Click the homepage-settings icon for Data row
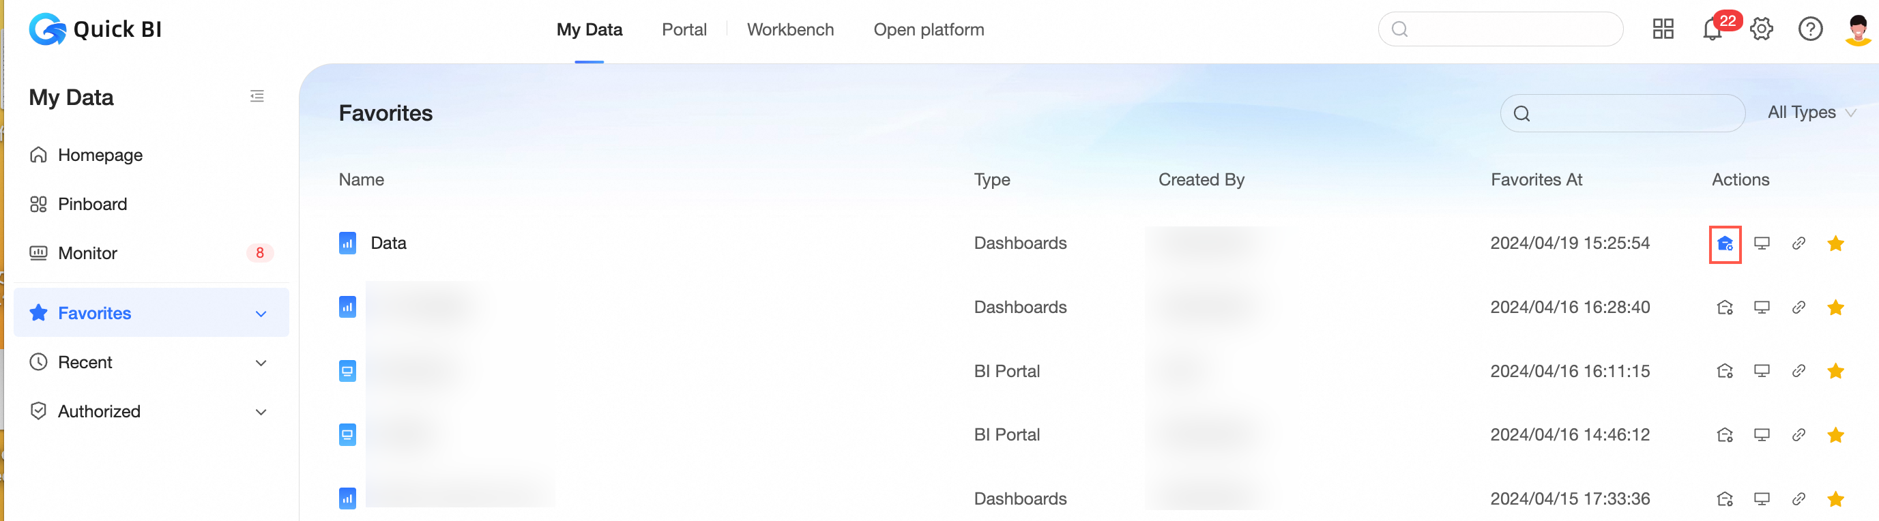Image resolution: width=1879 pixels, height=521 pixels. [1725, 244]
